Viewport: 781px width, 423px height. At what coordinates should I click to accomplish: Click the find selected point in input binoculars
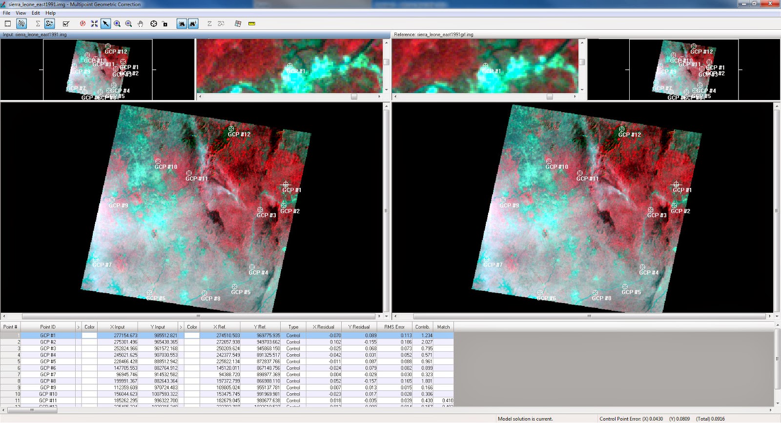182,23
